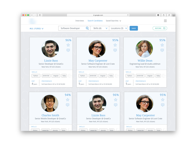Screen dimensions: 196x144
Task: Click Charles Smith's profile photo
Action: 50,103
